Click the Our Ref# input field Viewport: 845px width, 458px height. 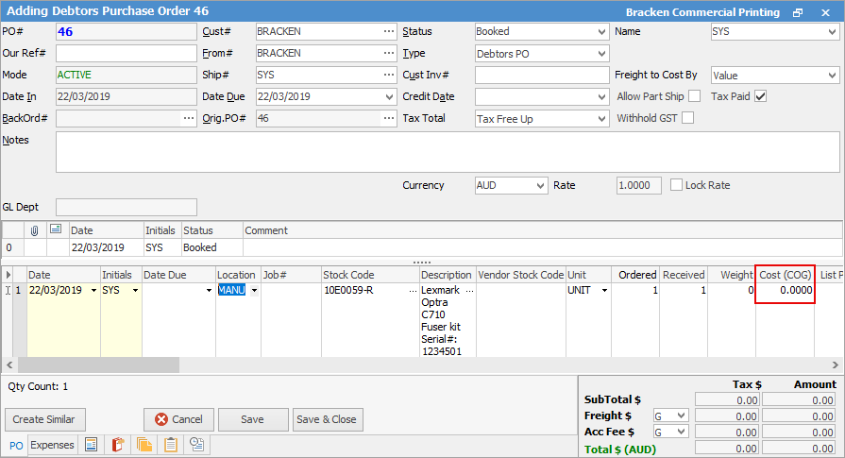click(x=127, y=53)
